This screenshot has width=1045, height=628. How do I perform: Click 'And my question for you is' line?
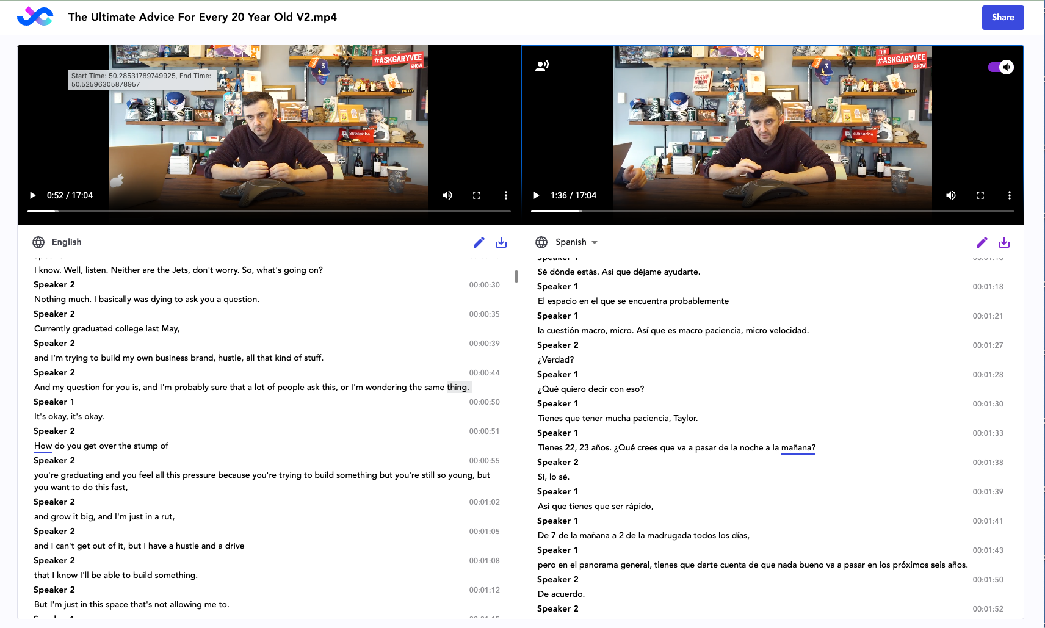pos(251,387)
